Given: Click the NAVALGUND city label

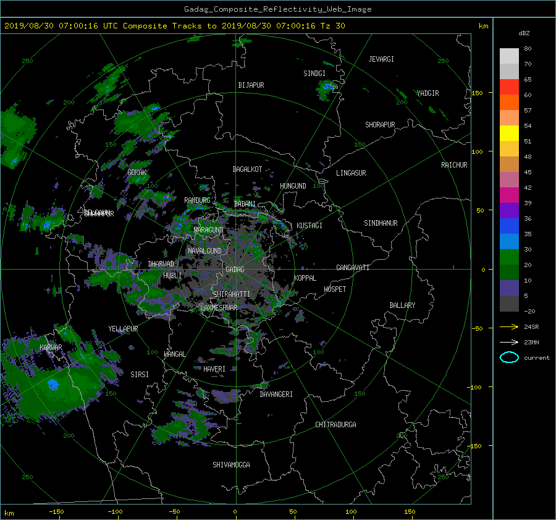Looking at the screenshot, I should pyautogui.click(x=204, y=251).
